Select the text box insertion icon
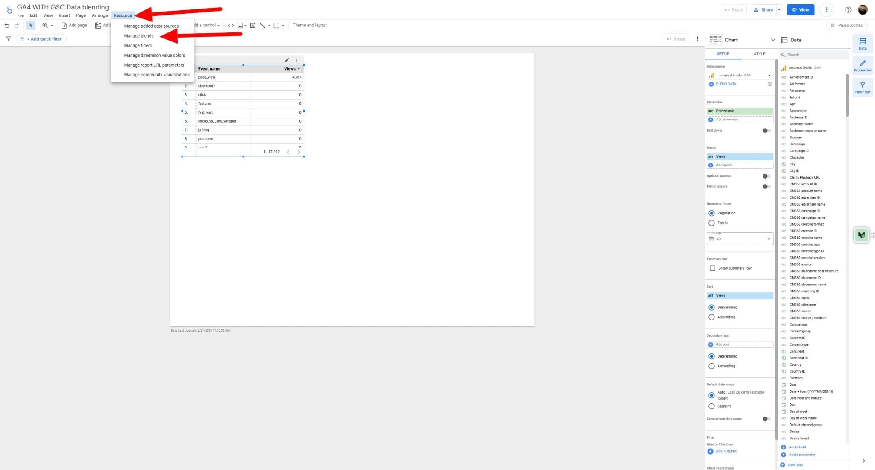875x470 pixels. pyautogui.click(x=253, y=25)
